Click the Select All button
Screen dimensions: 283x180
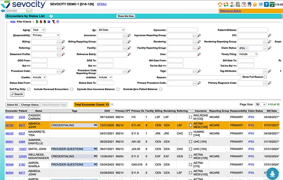point(12,105)
